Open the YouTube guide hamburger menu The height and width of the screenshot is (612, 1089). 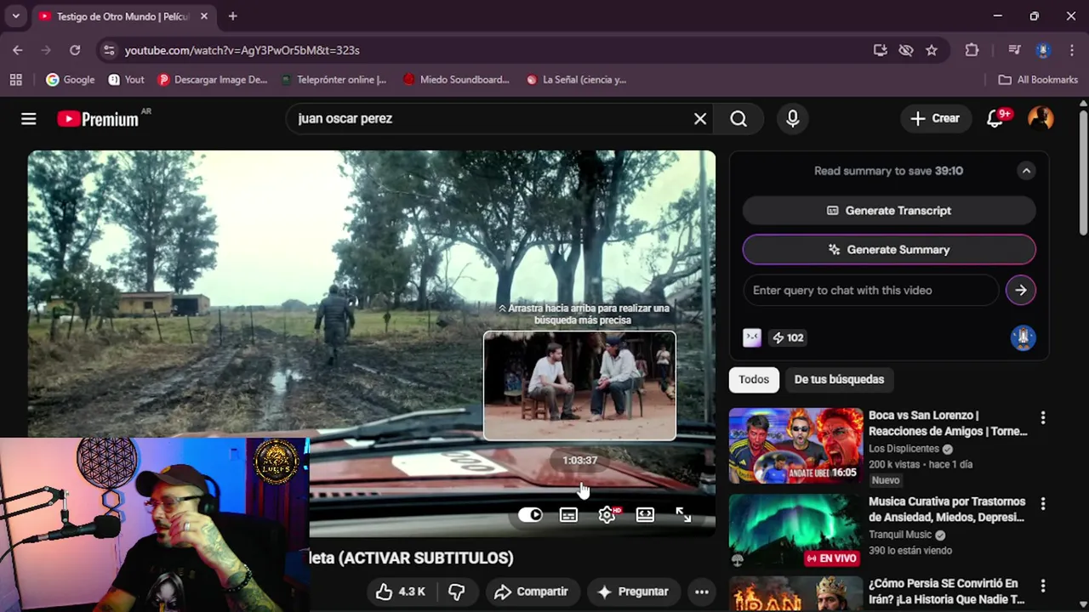tap(29, 119)
